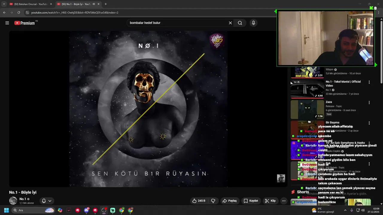This screenshot has height=215, width=383.
Task: Start voice search with microphone
Action: click(x=253, y=23)
